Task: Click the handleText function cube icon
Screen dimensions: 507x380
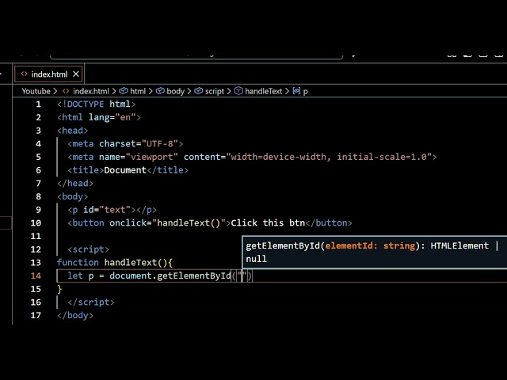Action: pos(238,91)
